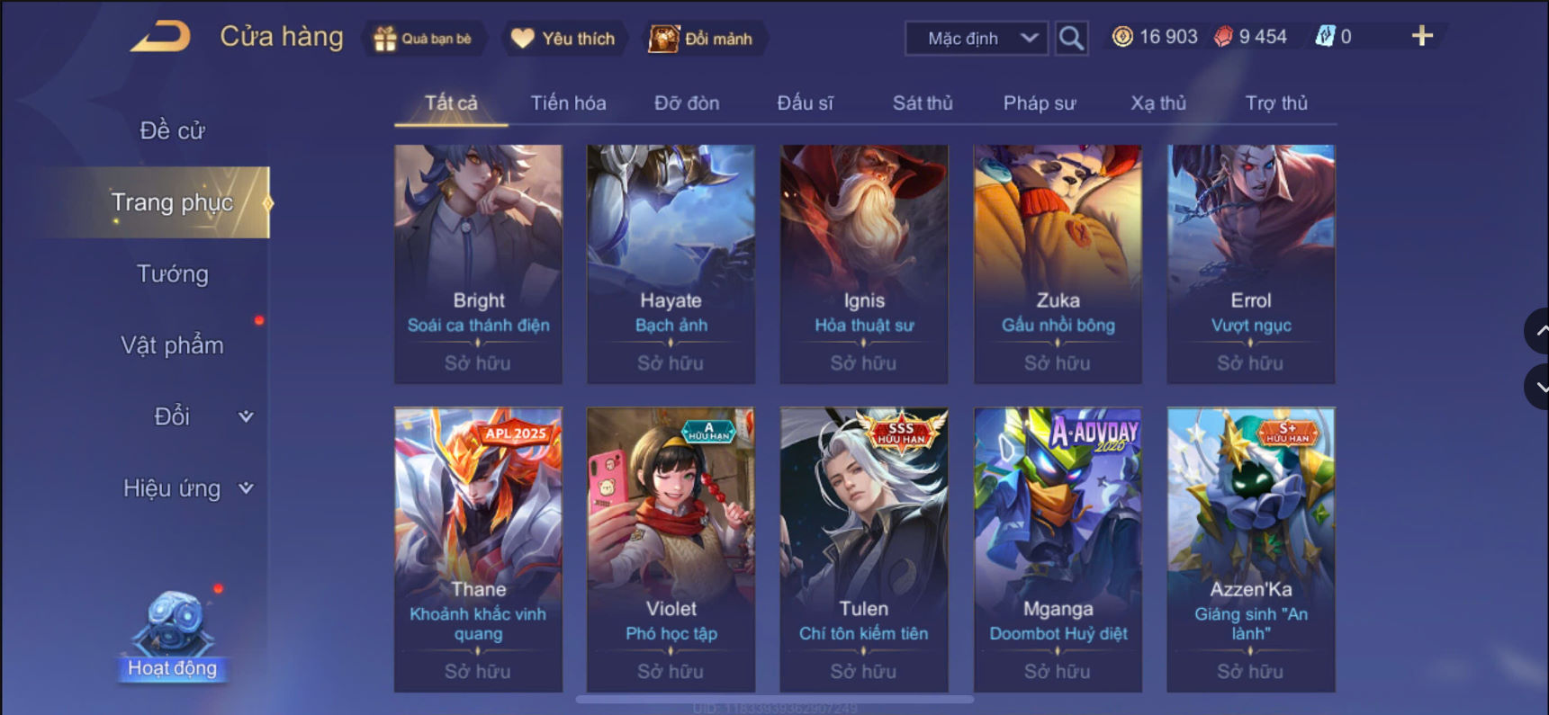Select the Tulen Chí tôn kiếm tiên skin
The width and height of the screenshot is (1549, 715).
(x=864, y=550)
